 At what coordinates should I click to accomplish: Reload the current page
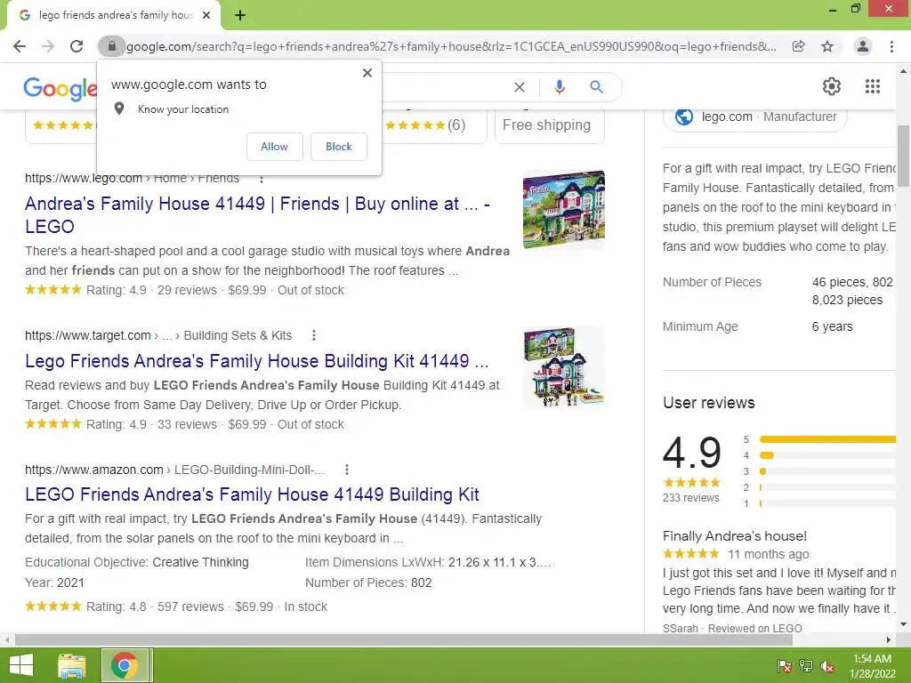[x=77, y=46]
